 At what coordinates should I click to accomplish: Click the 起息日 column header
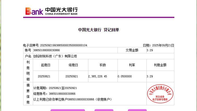coord(46,65)
